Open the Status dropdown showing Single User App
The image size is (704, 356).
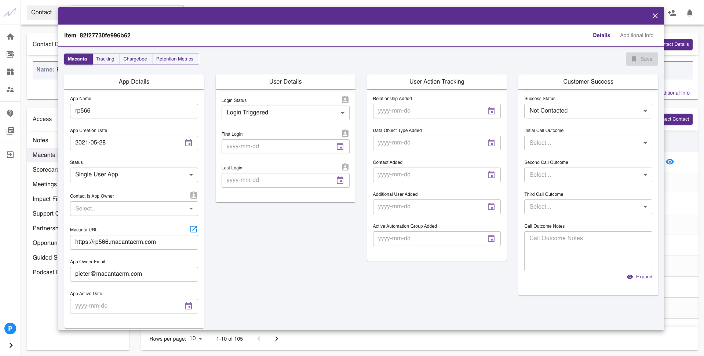134,175
